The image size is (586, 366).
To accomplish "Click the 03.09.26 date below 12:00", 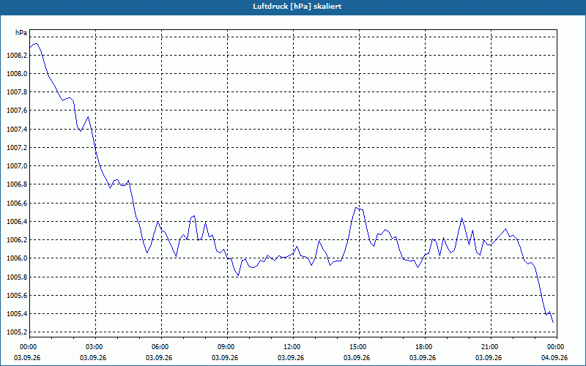I will 291,358.
